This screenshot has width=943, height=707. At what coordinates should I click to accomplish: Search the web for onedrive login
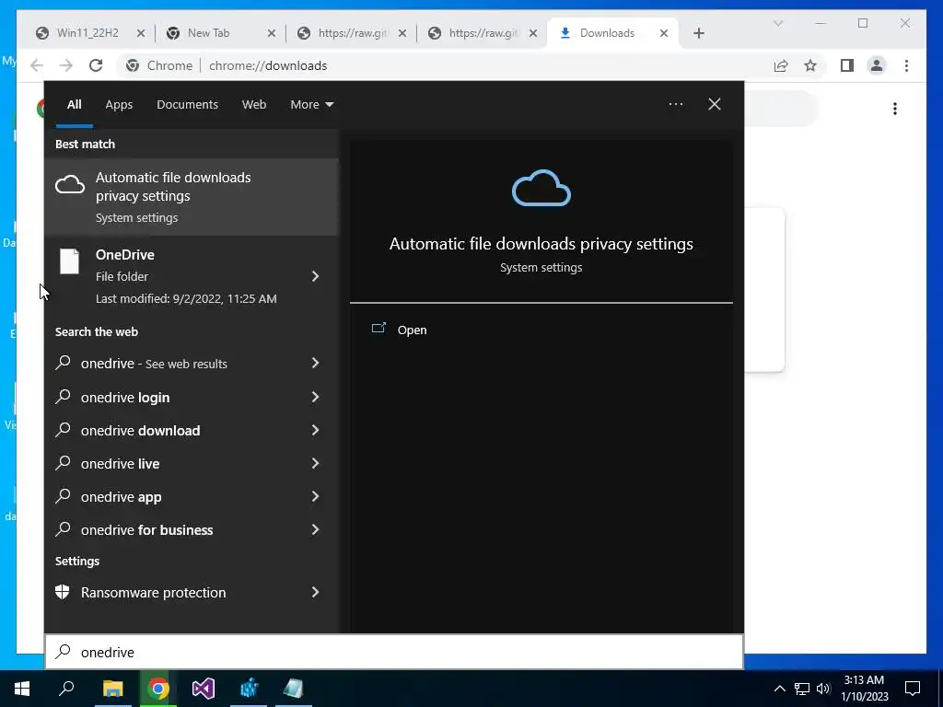(125, 398)
